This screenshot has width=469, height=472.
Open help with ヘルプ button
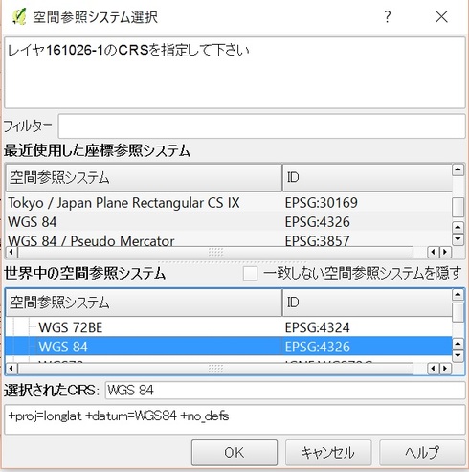(x=422, y=453)
